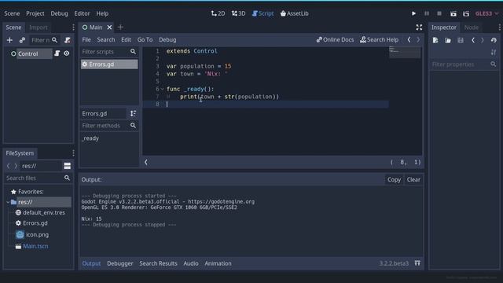Open the script editor Debug menu
503x283 pixels.
(167, 40)
